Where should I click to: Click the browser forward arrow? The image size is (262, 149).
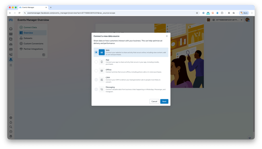(15, 13)
